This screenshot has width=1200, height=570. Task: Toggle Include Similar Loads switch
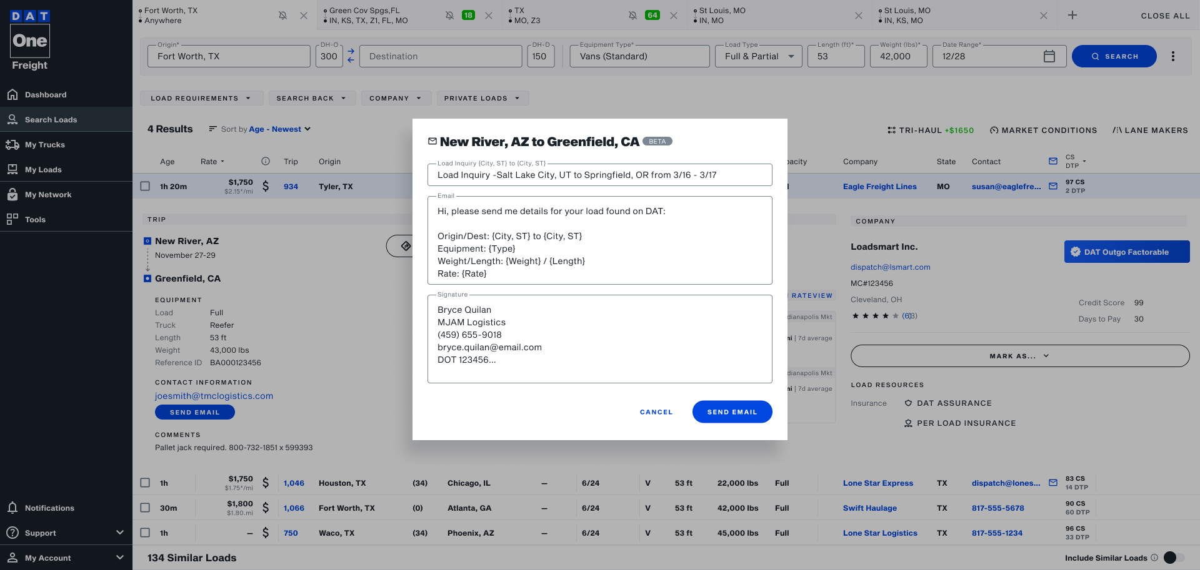1174,558
